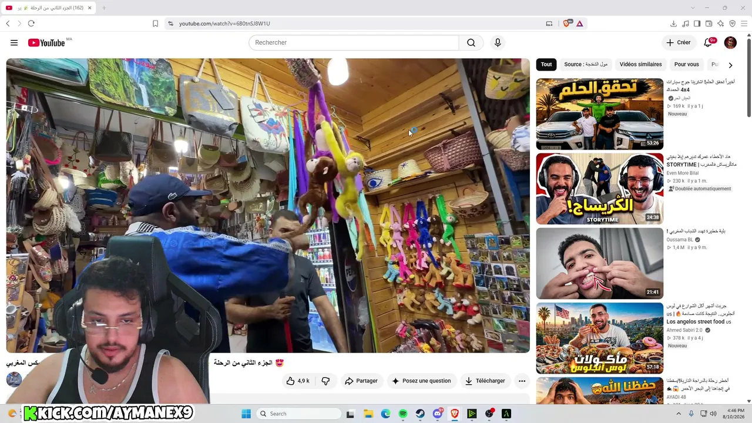752x423 pixels.
Task: Reload the current page
Action: pos(31,23)
